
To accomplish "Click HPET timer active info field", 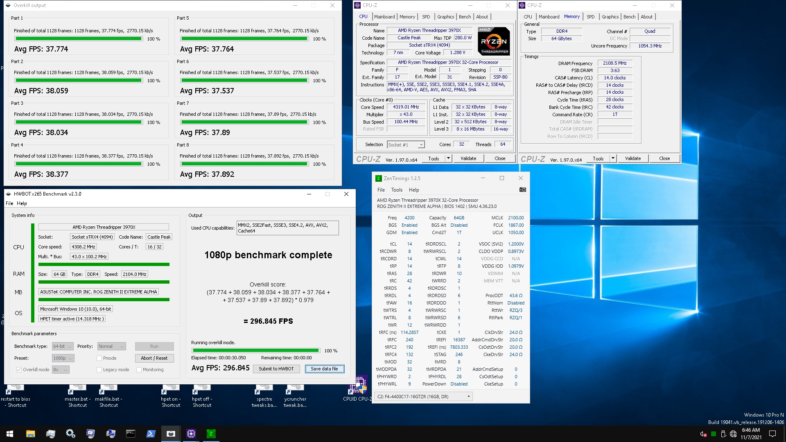I will pos(72,319).
